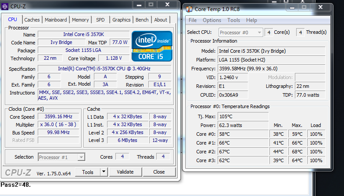Expand the Tools button dropdown arrow in CPU-Z
The image size is (344, 196).
tap(104, 172)
